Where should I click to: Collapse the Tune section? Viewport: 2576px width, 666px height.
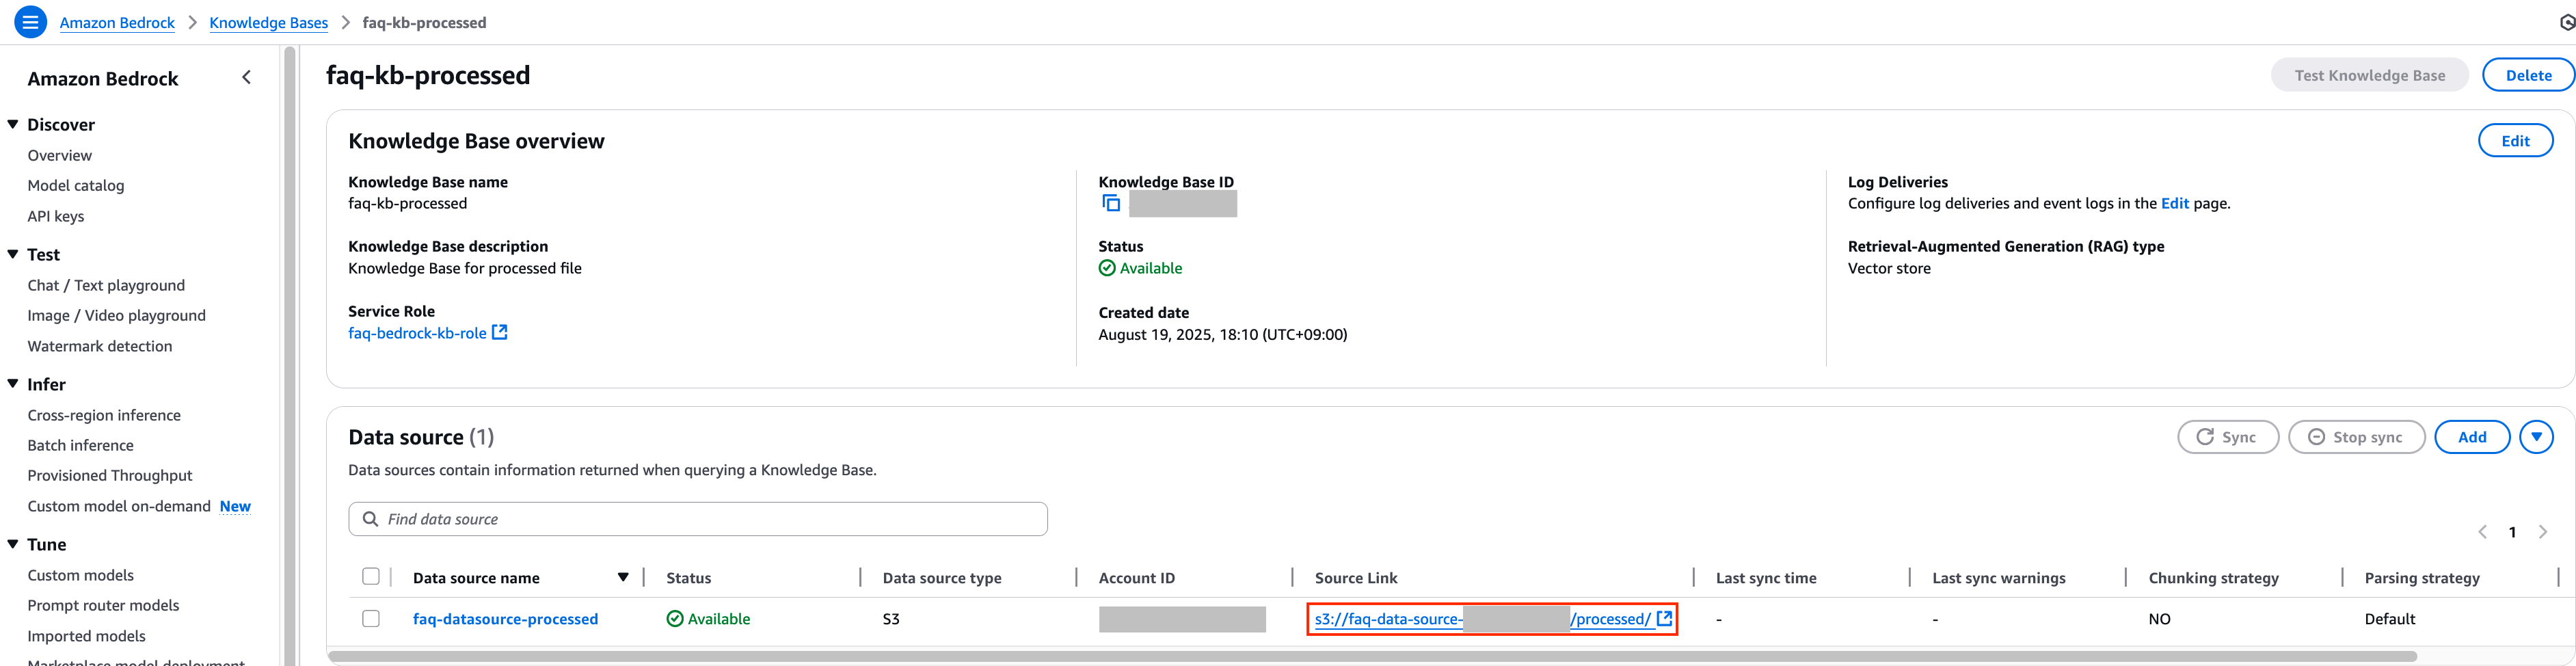(13, 544)
